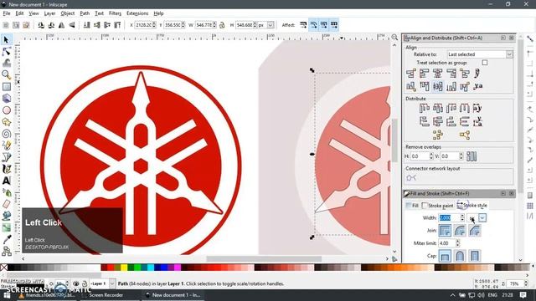Select the Connector tool

(6, 251)
